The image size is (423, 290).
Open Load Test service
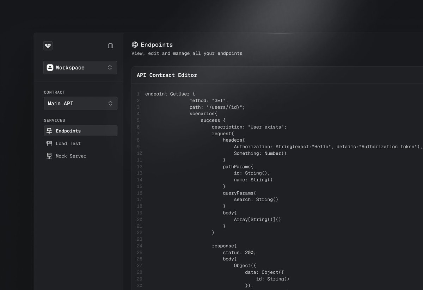pos(80,143)
